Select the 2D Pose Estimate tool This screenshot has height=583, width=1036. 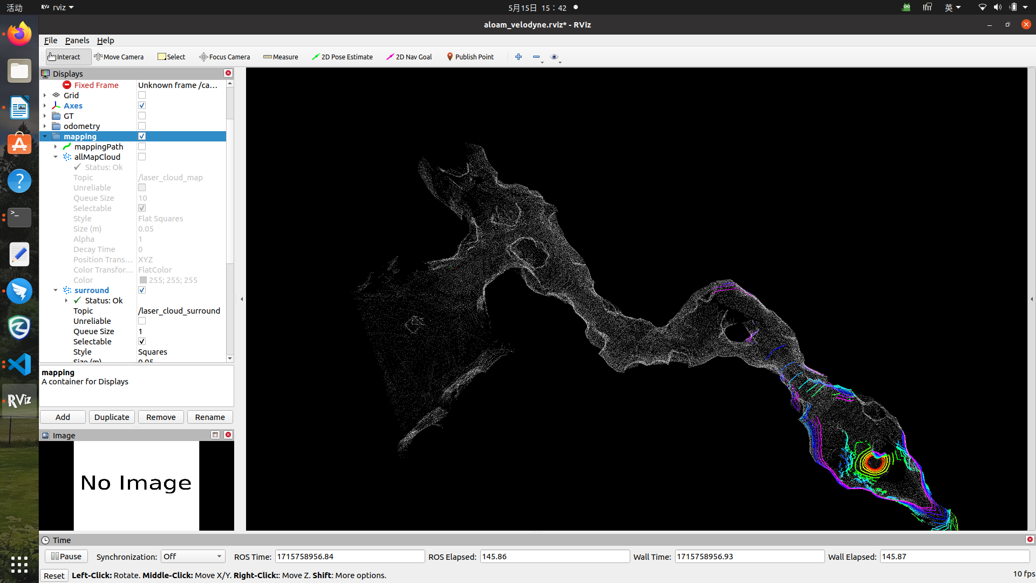[342, 57]
